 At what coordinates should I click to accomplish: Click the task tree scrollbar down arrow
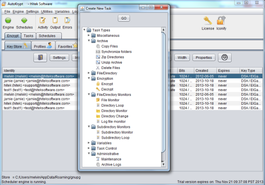pos(163,164)
